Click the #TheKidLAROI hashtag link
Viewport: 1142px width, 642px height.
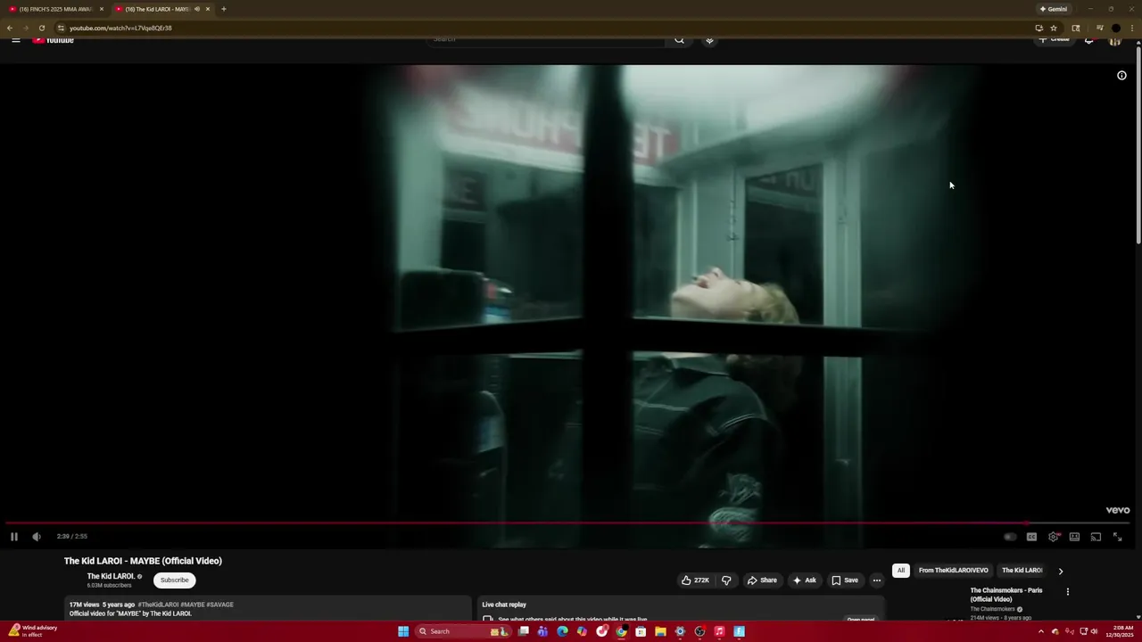tap(158, 605)
